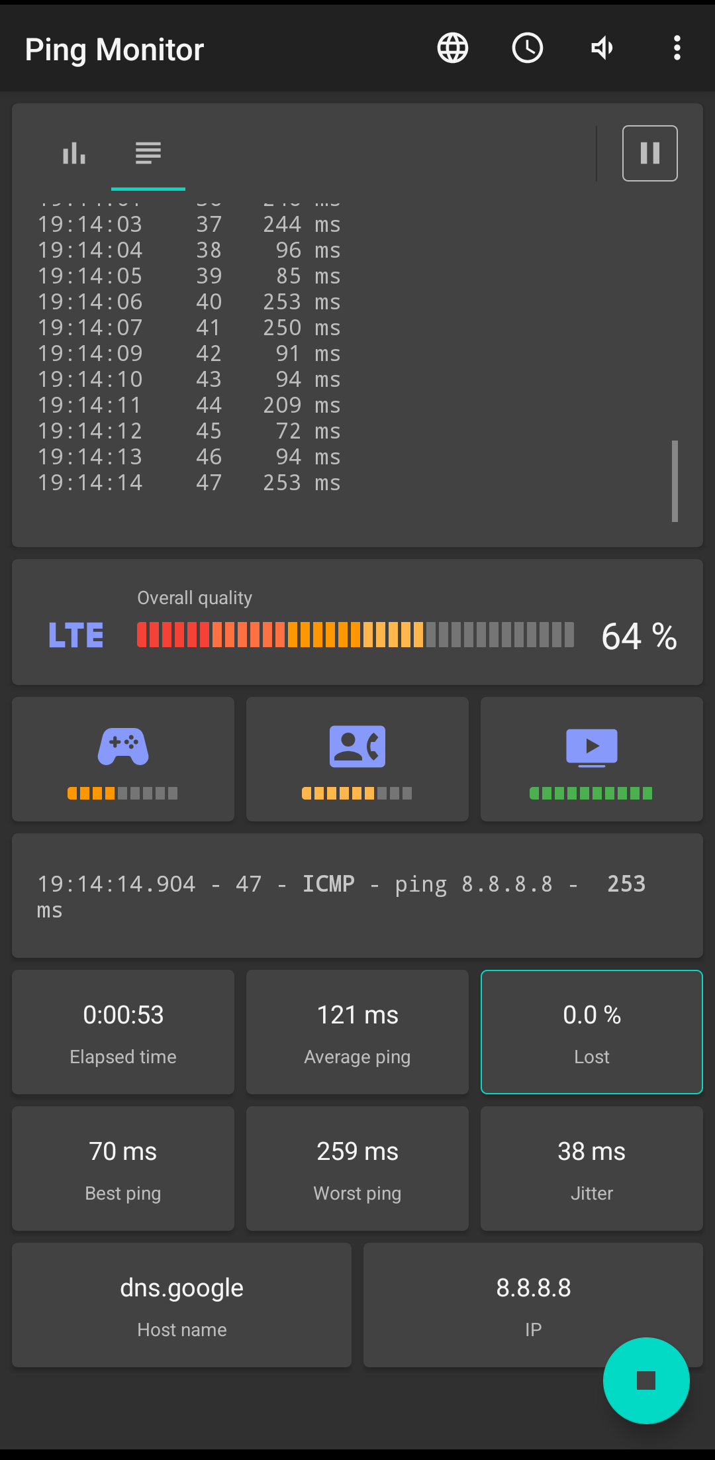This screenshot has height=1460, width=715.
Task: Select the Average ping 121 ms tile
Action: click(x=358, y=1032)
